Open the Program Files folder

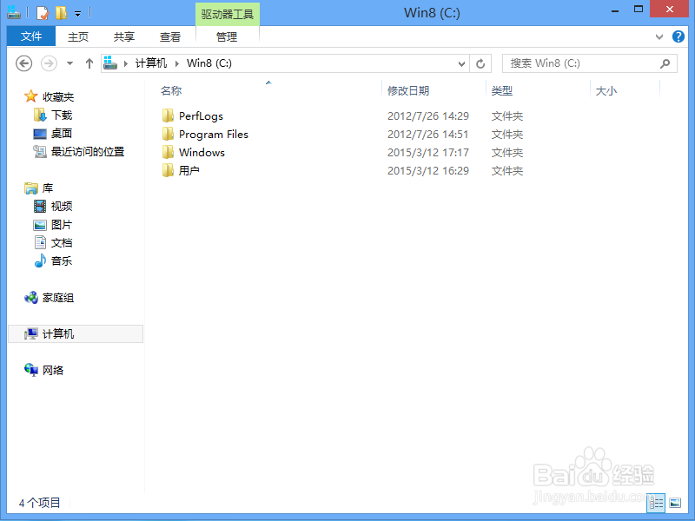tap(213, 134)
